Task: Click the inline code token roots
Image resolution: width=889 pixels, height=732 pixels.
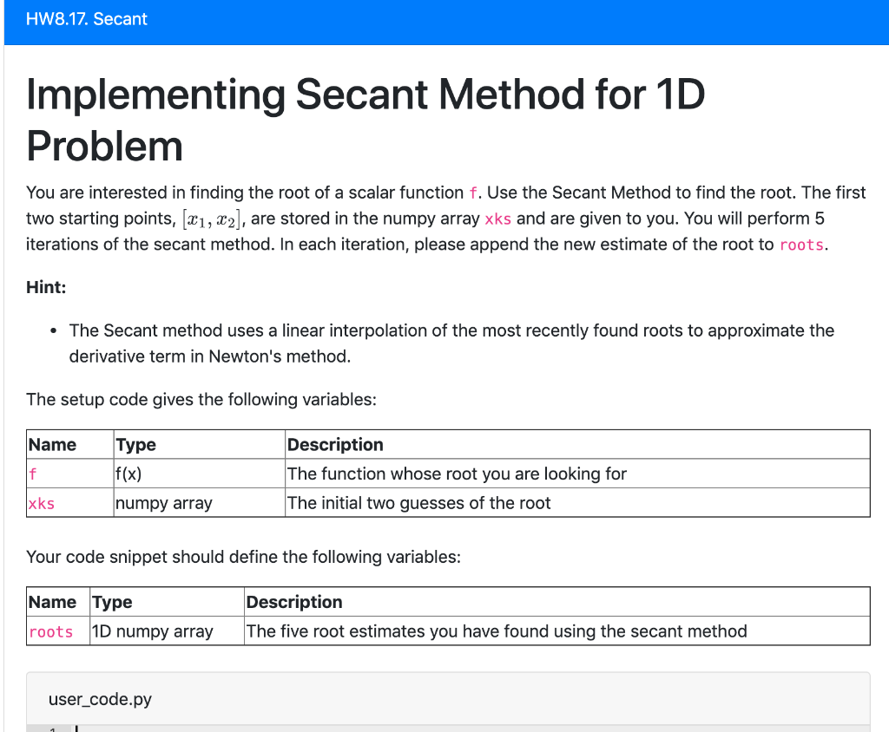Action: 800,245
